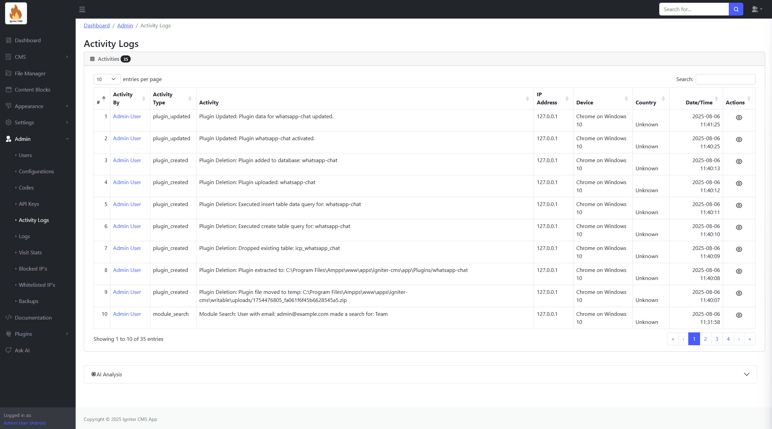
Task: Click the Dashboard sidebar icon
Action: pos(9,40)
